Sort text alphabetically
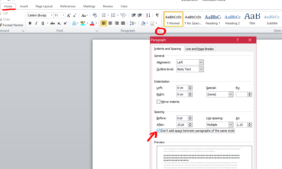 click(x=148, y=15)
